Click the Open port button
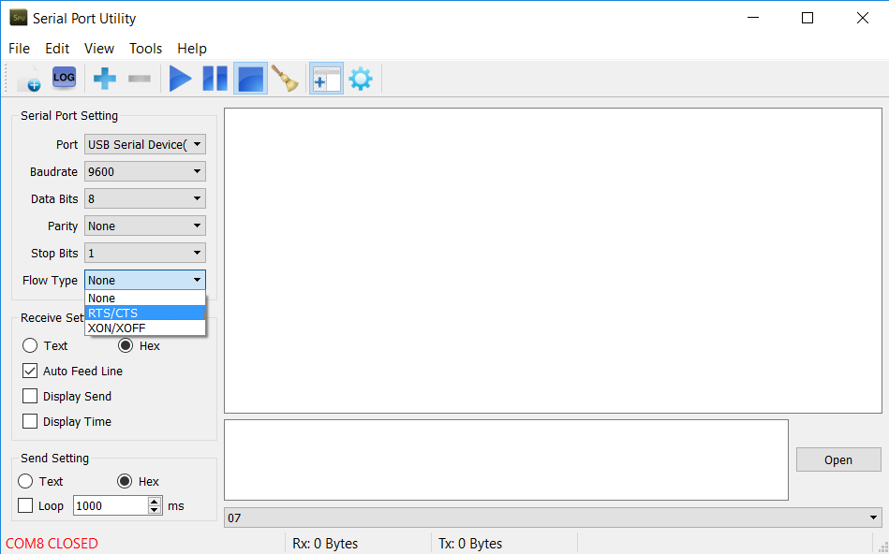The image size is (889, 554). click(838, 460)
